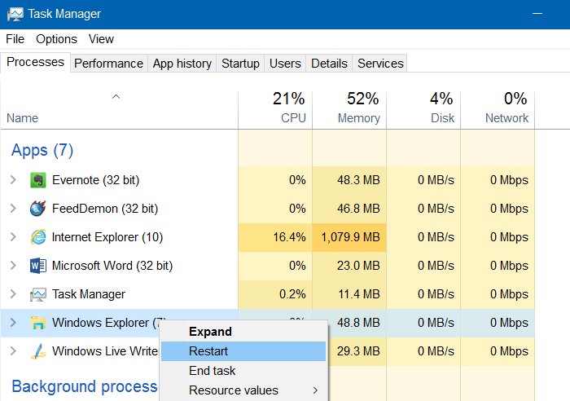Select the Microsoft Word (32 bit) row name
This screenshot has height=401, width=570.
(112, 266)
